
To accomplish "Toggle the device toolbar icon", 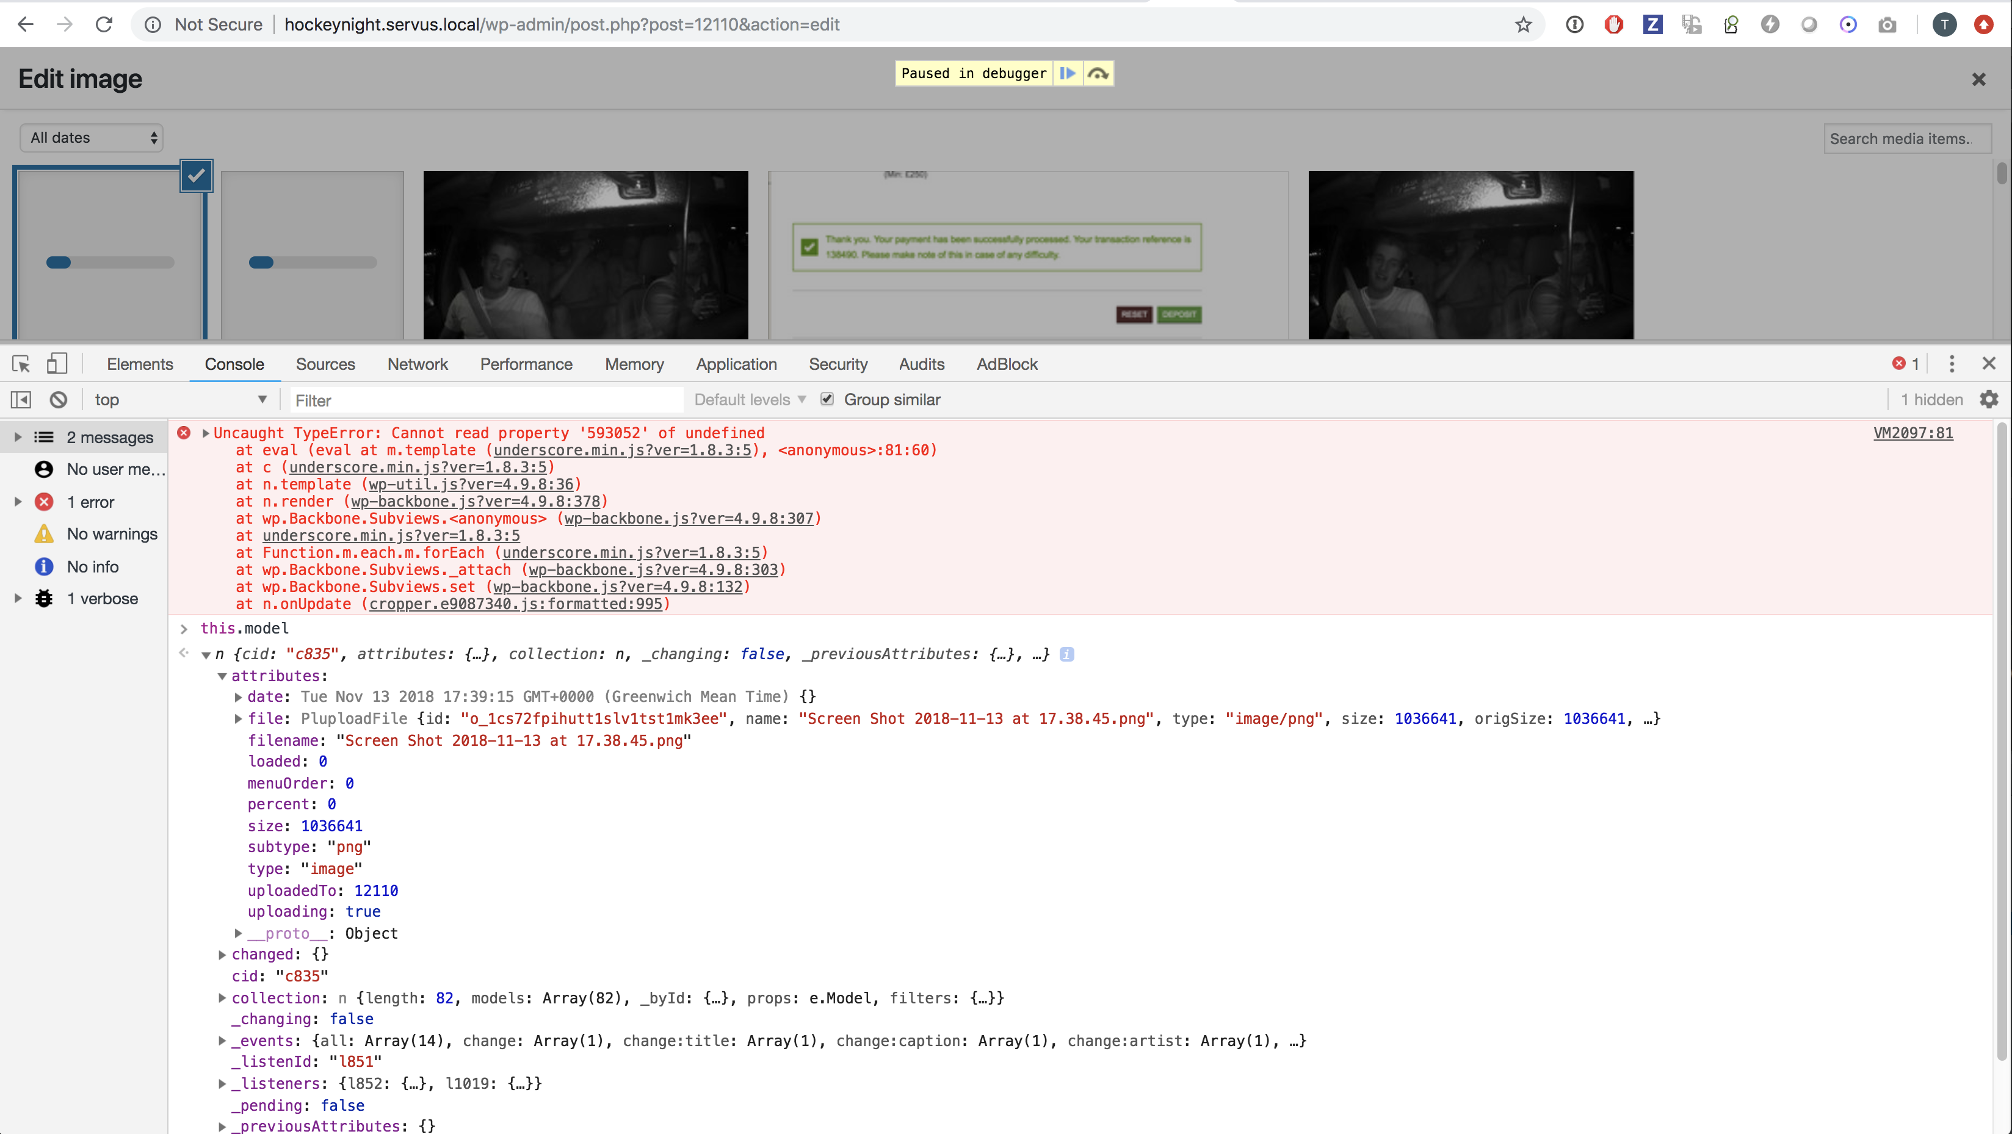I will point(57,364).
